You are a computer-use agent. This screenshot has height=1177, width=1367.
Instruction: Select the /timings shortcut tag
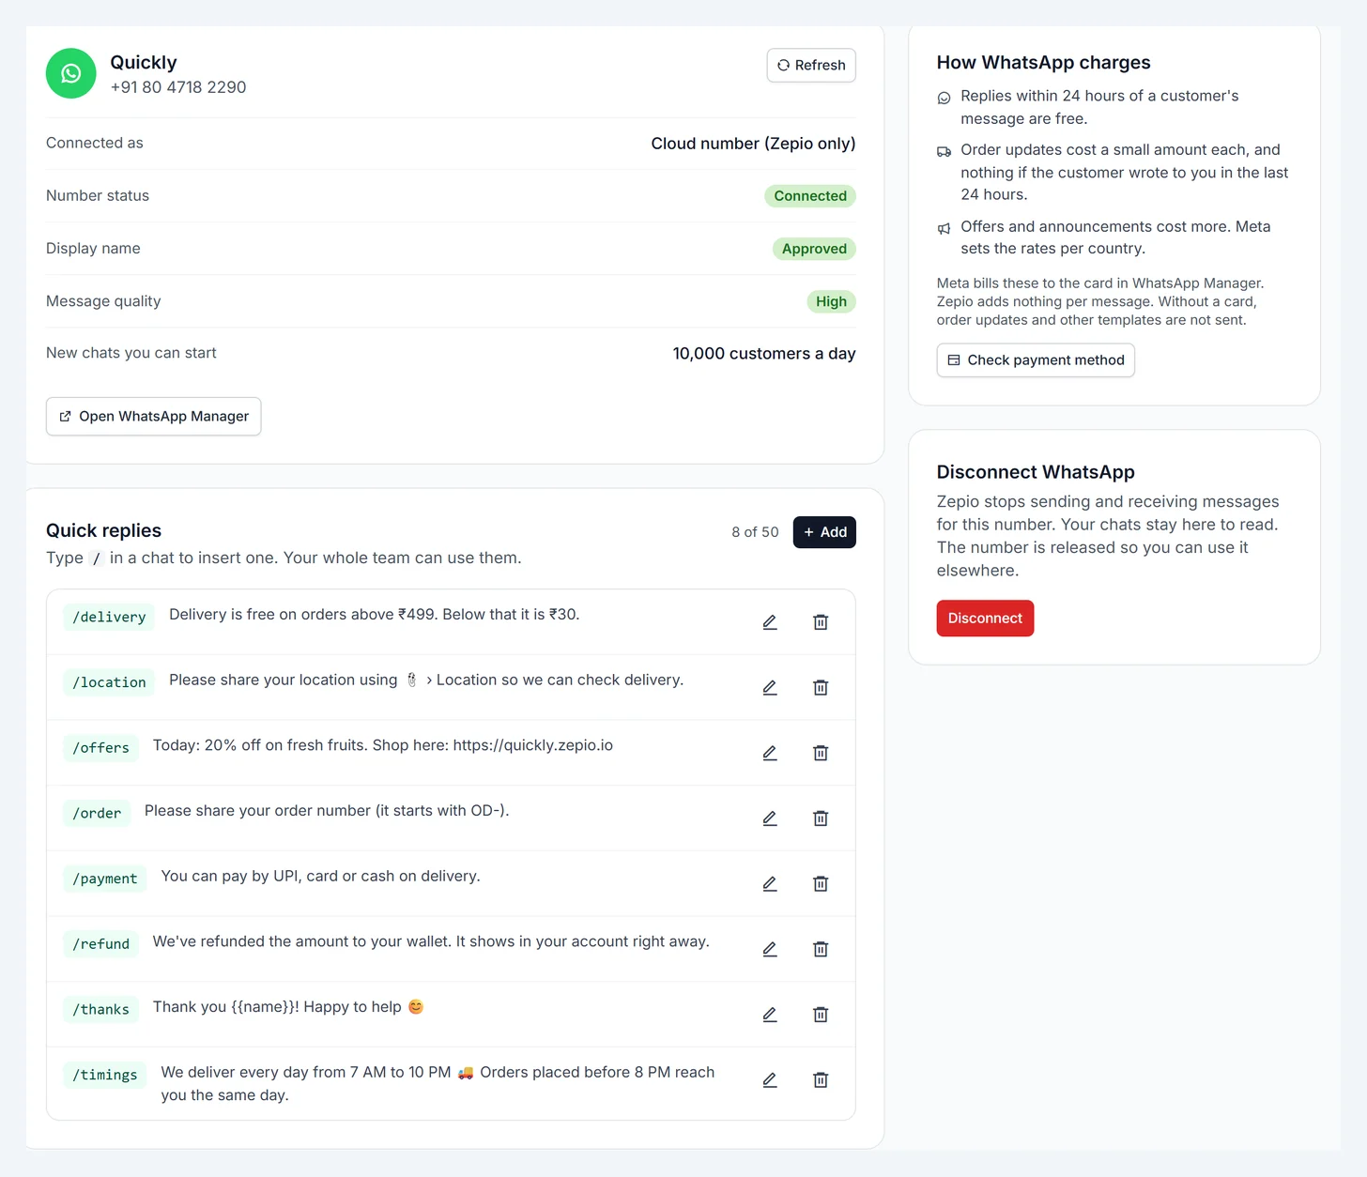click(105, 1075)
